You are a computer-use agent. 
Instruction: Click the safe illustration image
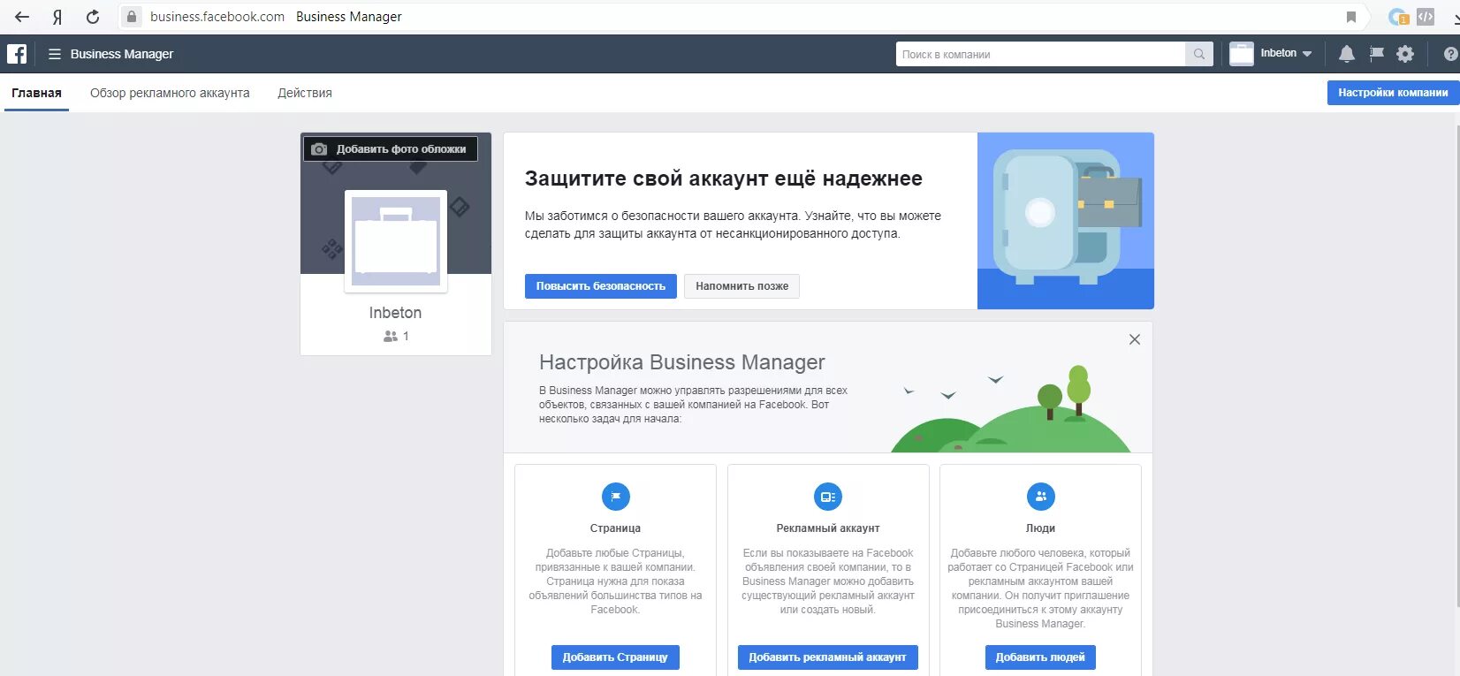(x=1066, y=221)
